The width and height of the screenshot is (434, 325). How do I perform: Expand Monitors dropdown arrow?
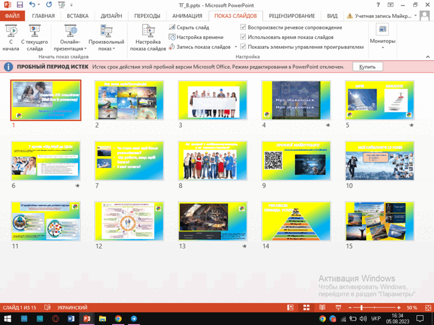pyautogui.click(x=382, y=47)
